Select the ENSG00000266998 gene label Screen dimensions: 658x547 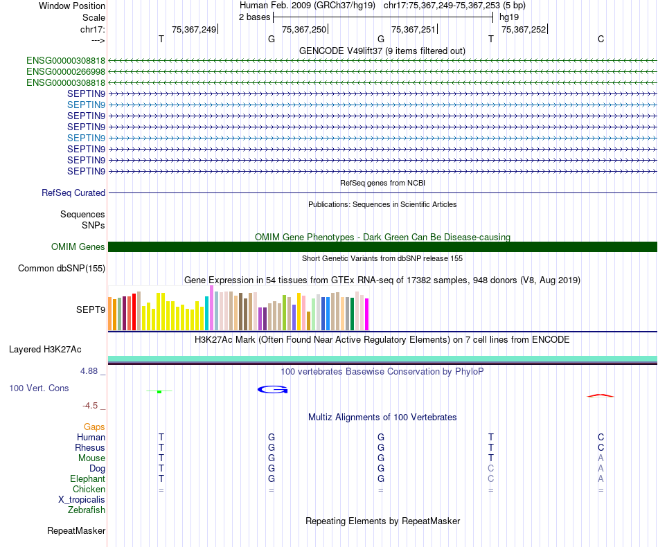tap(66, 72)
